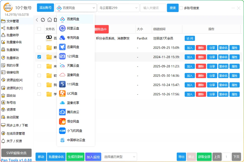This screenshot has height=162, width=244.
Task: Click the 生成目录树 generate directory tree button
Action: (x=75, y=157)
